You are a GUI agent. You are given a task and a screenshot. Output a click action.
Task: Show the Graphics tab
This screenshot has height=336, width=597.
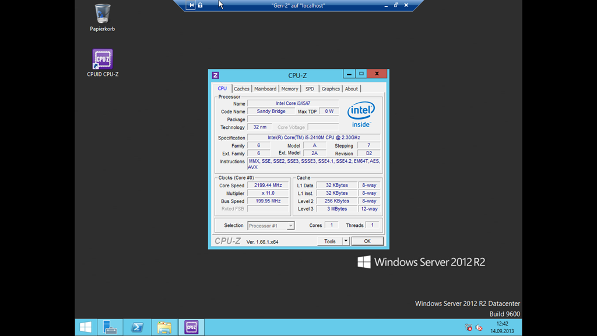[x=331, y=89]
